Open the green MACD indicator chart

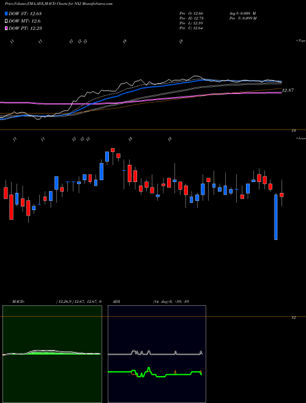click(x=52, y=354)
